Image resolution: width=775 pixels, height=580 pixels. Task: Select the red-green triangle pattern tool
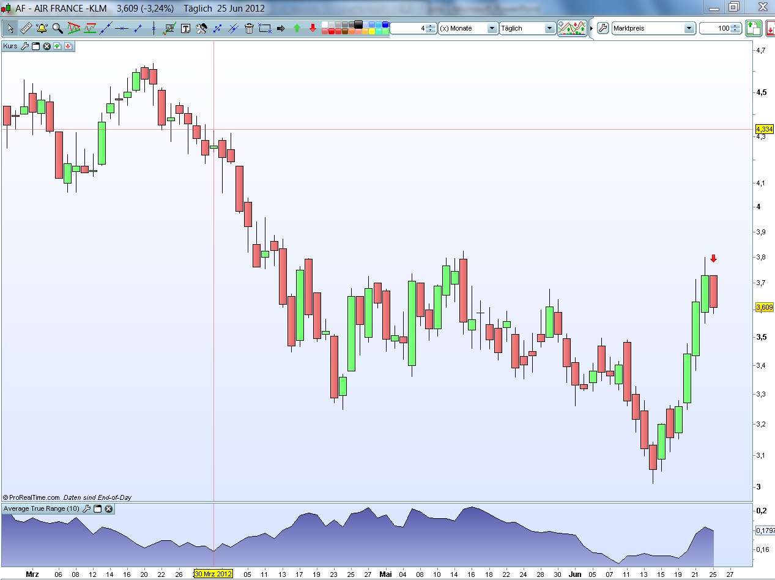pyautogui.click(x=74, y=28)
